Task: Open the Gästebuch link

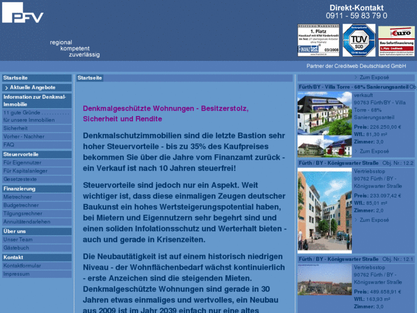Action: point(37,248)
